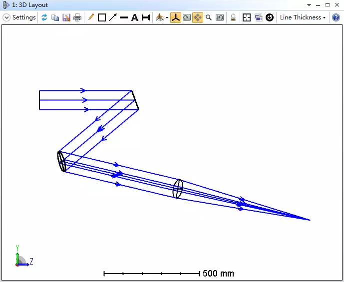344x282 pixels.
Task: Select the pencil annotation tool
Action: coord(91,17)
